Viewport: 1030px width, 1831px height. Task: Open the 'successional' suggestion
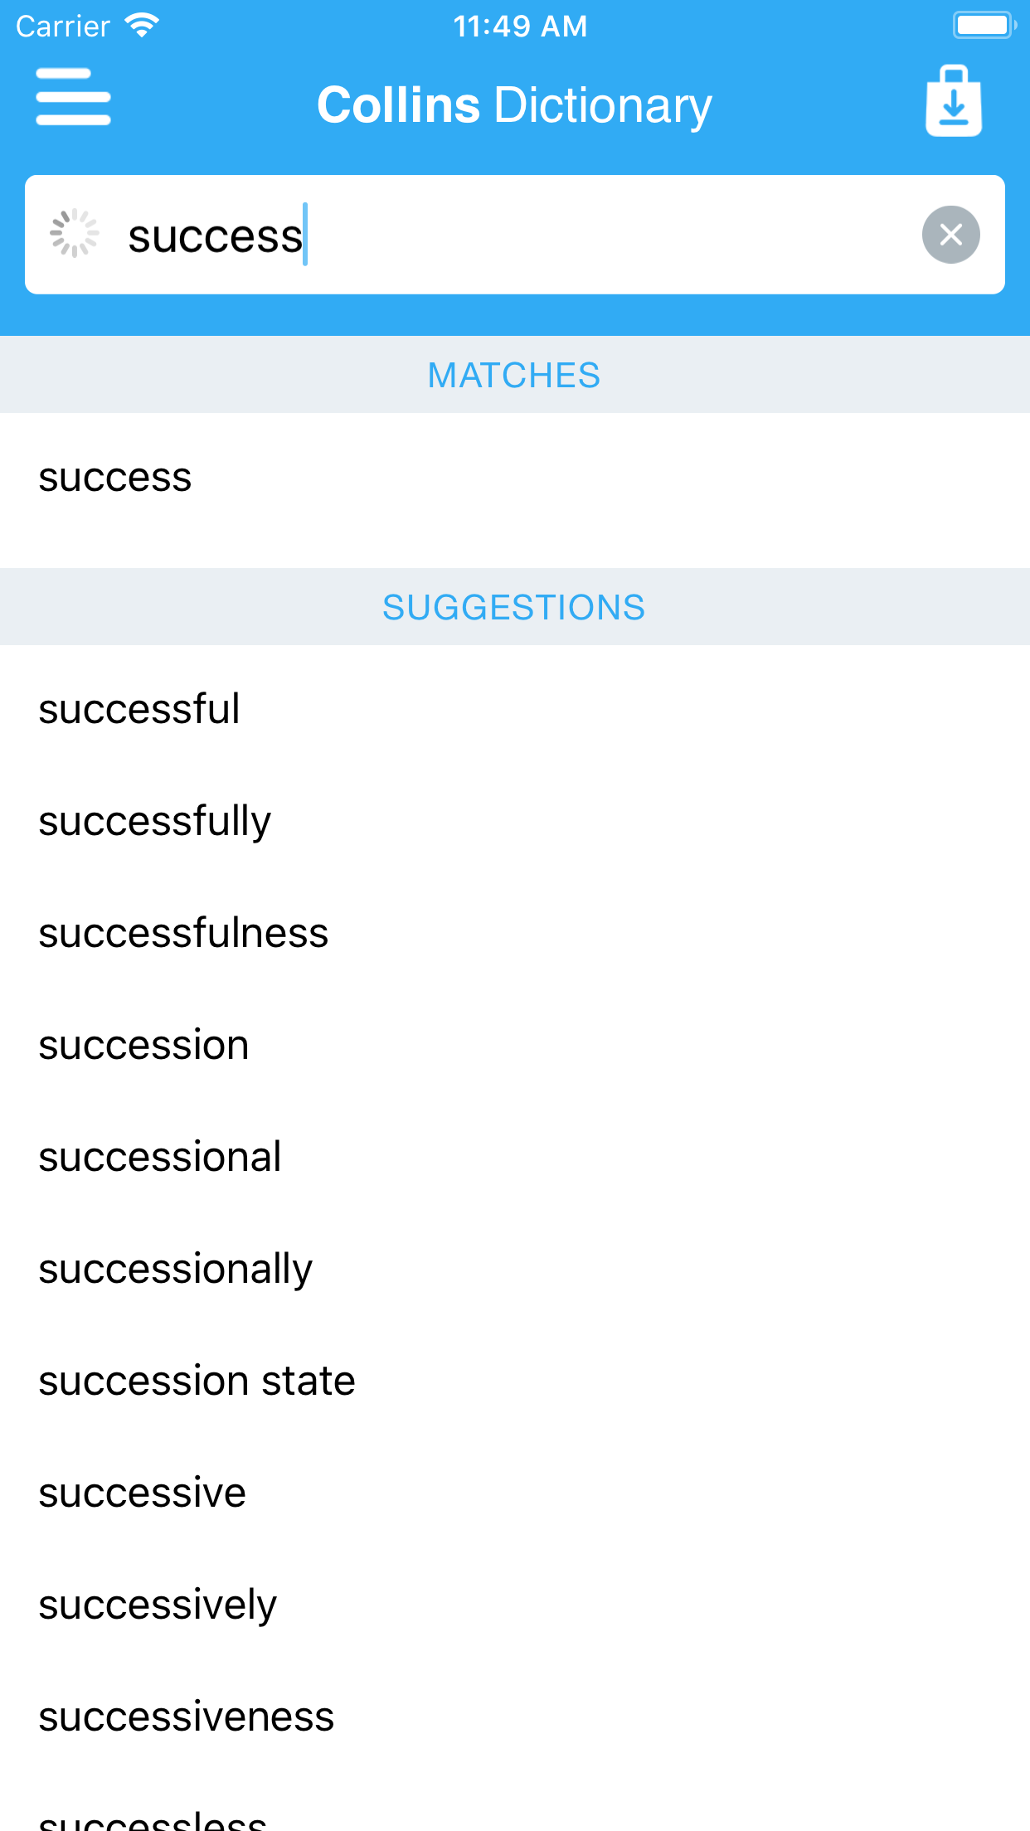click(515, 1157)
